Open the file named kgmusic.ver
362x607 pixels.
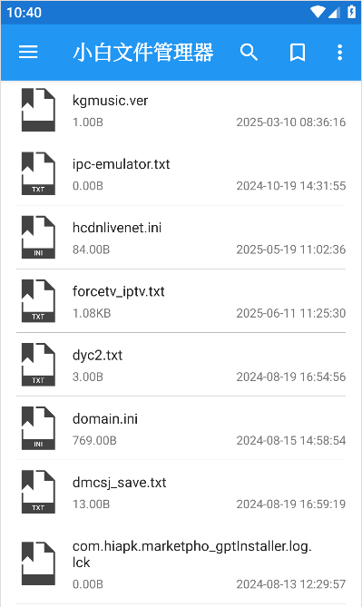pyautogui.click(x=181, y=111)
